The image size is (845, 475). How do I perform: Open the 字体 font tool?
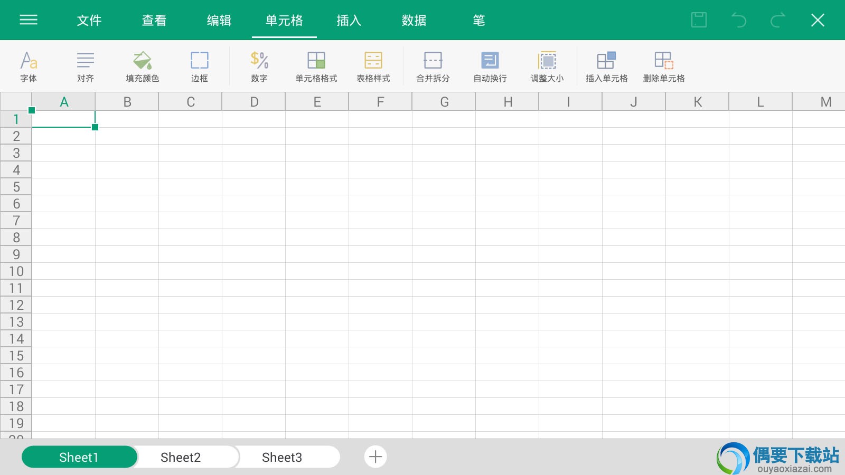pos(29,67)
